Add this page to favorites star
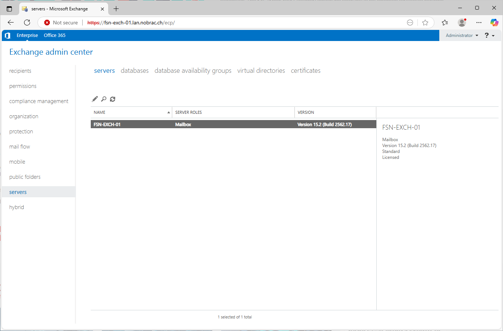503x331 pixels. tap(425, 23)
